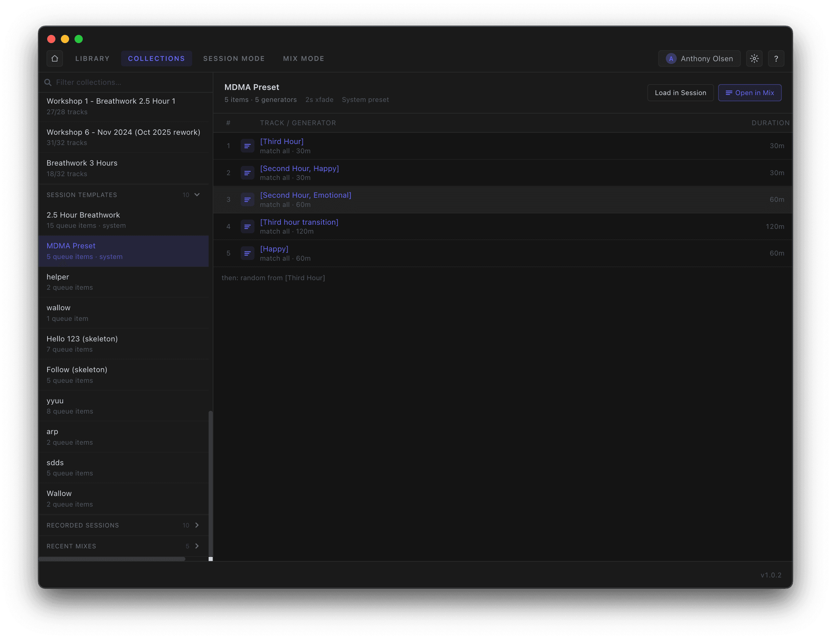Click the generator icon for [Second Hour, Emotional]
The height and width of the screenshot is (639, 831).
248,200
